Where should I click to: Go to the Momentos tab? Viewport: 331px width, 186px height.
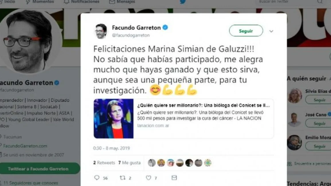coord(40,2)
